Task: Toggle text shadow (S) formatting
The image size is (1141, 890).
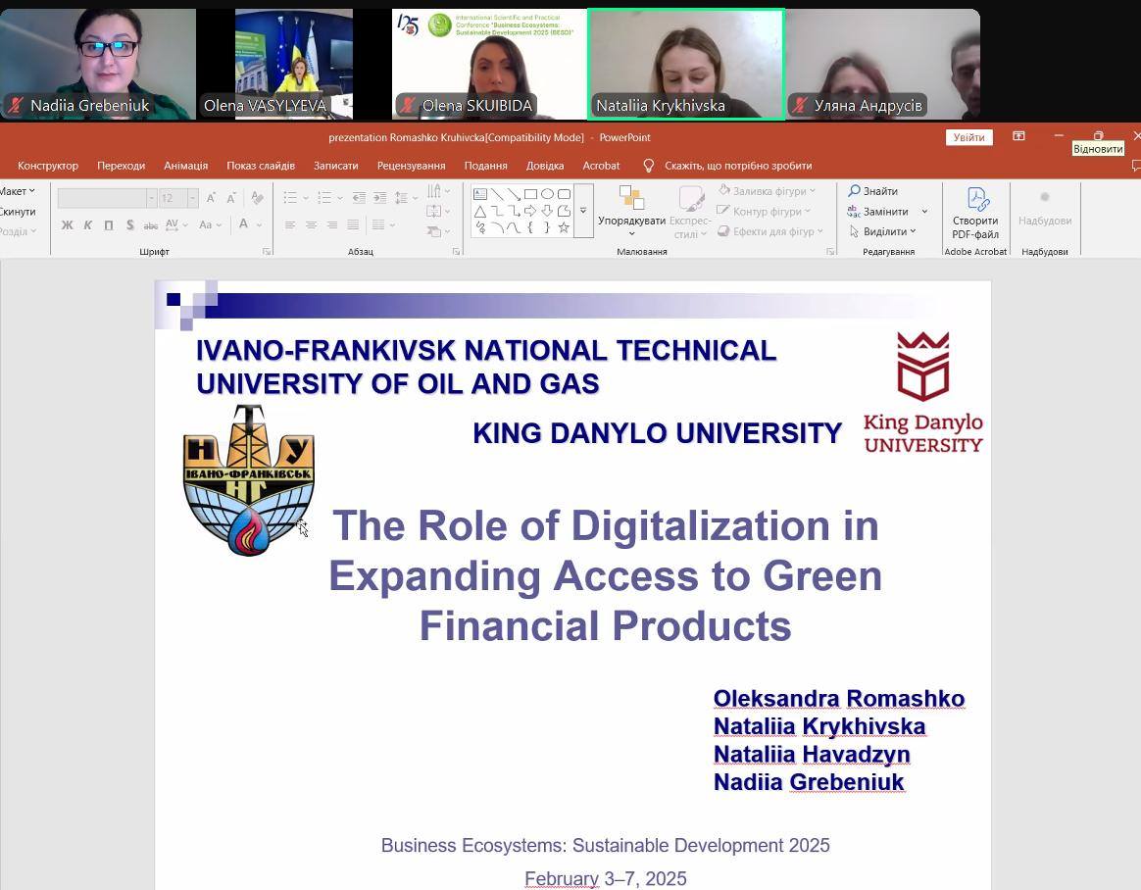Action: 129,225
